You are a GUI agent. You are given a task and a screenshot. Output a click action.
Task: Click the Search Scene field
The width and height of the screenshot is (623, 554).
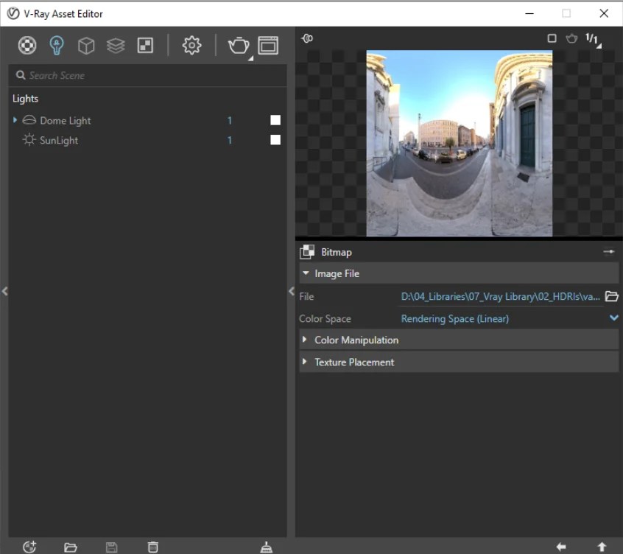[x=147, y=75]
